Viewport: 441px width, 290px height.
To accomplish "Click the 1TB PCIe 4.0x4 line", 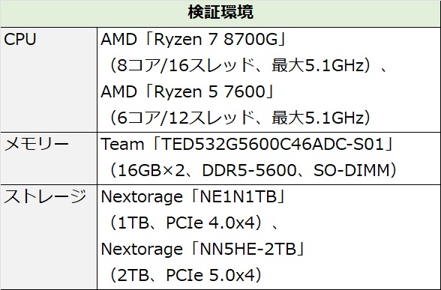I will pyautogui.click(x=193, y=223).
